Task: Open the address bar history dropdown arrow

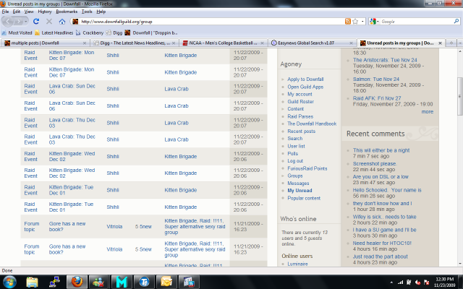Action: click(362, 22)
